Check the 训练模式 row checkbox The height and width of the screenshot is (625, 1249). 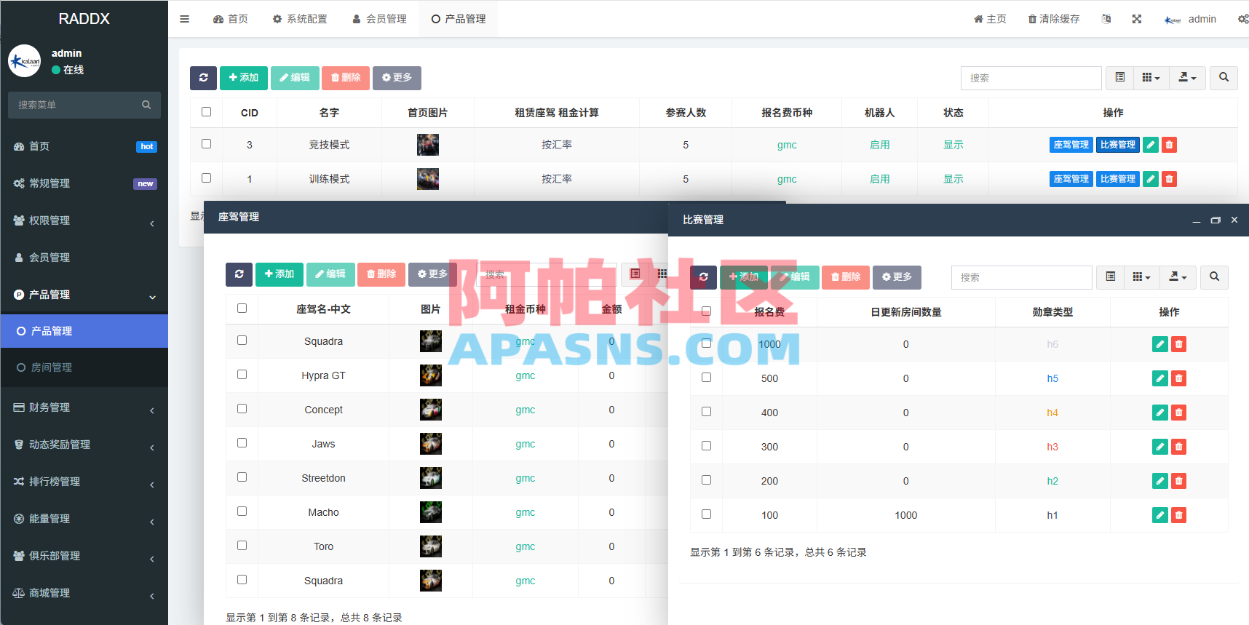click(x=207, y=178)
